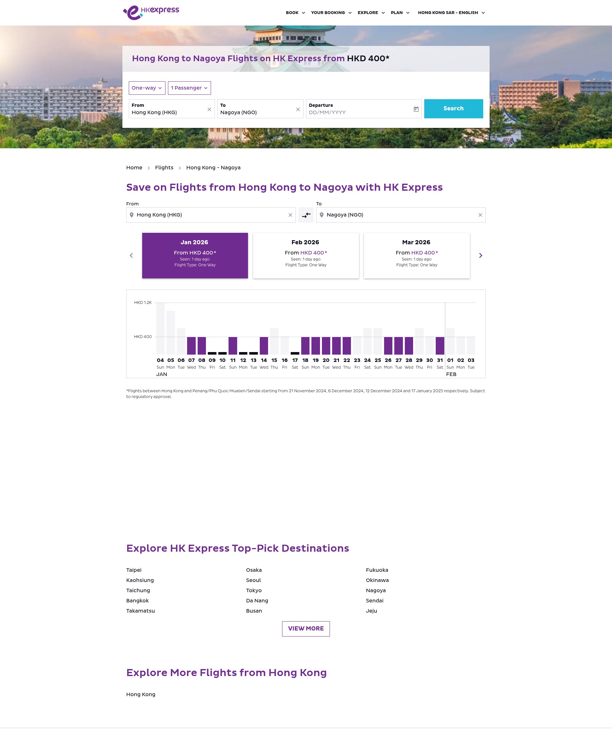Open Osaka destination link

(254, 570)
